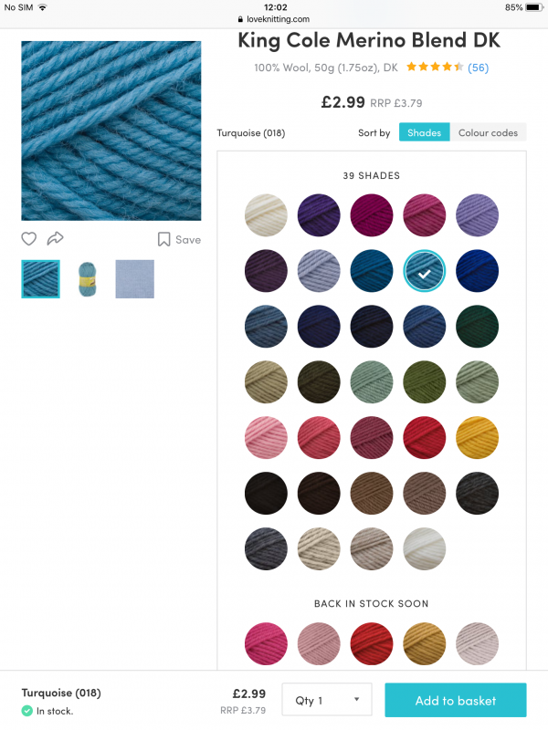Deselect the checked turquoise shade swatch

[425, 269]
